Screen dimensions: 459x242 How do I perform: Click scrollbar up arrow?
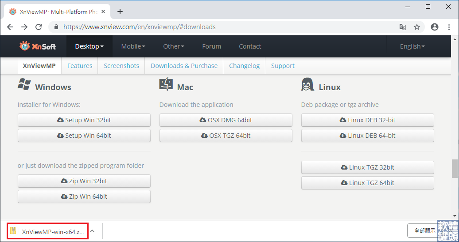pos(455,39)
